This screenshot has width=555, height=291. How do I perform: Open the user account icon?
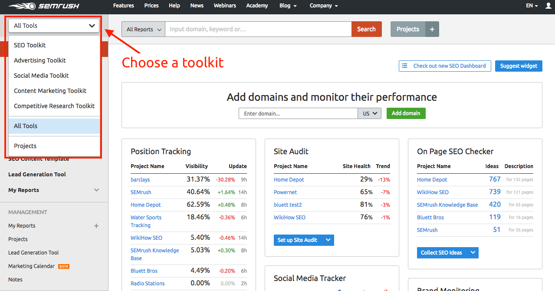(548, 6)
